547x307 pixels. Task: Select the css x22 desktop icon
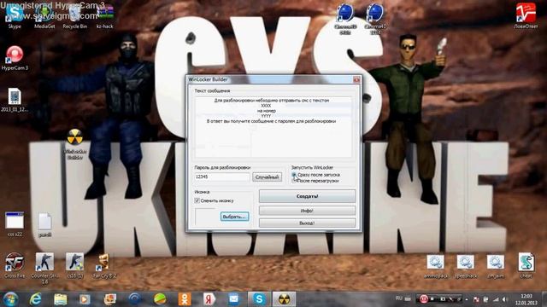(15, 223)
